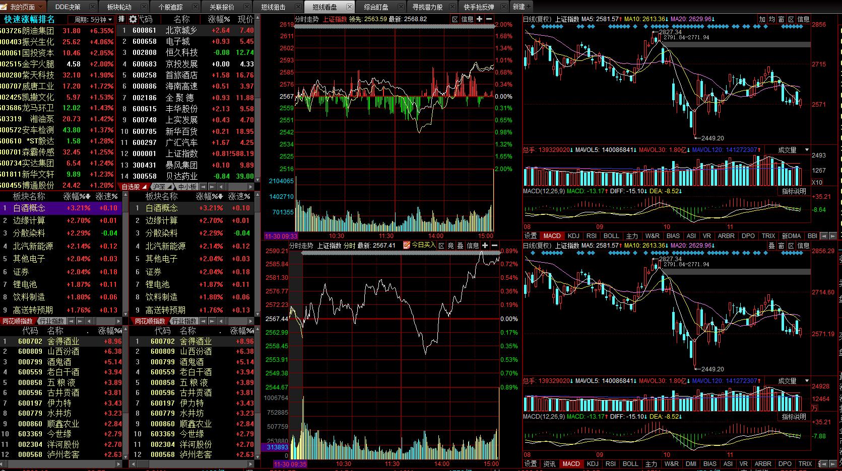The height and width of the screenshot is (471, 842).
Task: Select 300431 暴风集团 row in watchlist
Action: tap(185, 165)
